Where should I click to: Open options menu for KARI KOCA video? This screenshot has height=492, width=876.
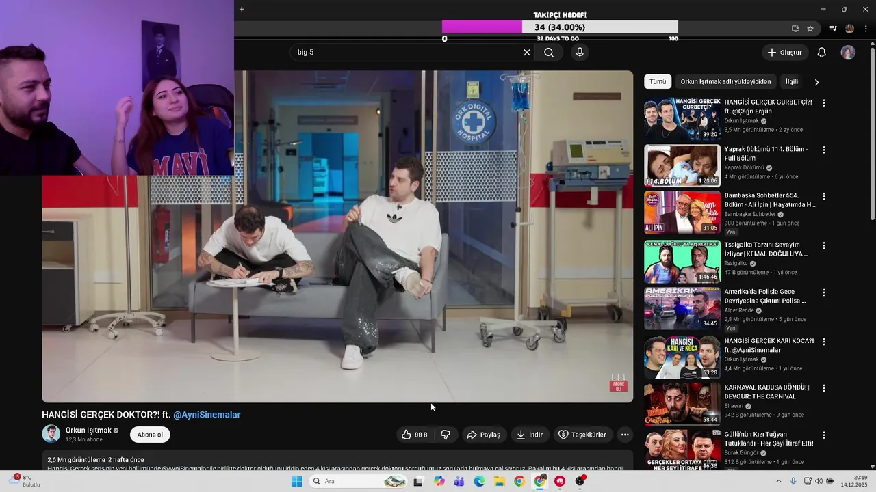tap(824, 341)
